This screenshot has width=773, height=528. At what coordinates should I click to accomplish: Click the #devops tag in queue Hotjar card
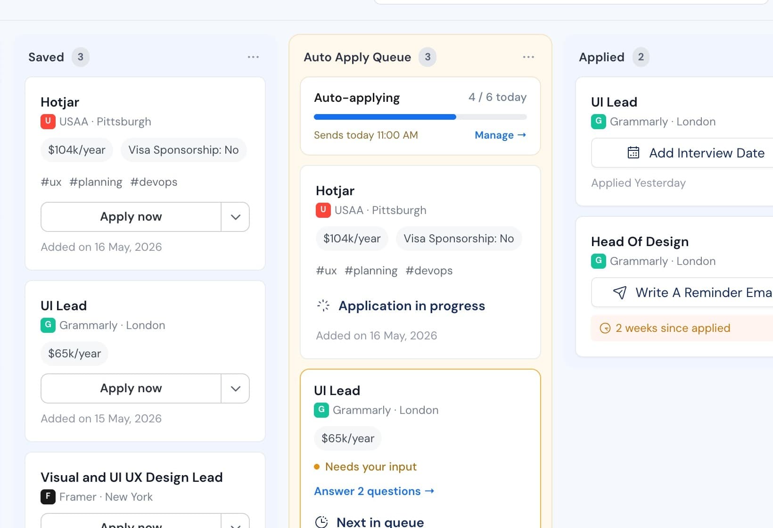pyautogui.click(x=429, y=271)
